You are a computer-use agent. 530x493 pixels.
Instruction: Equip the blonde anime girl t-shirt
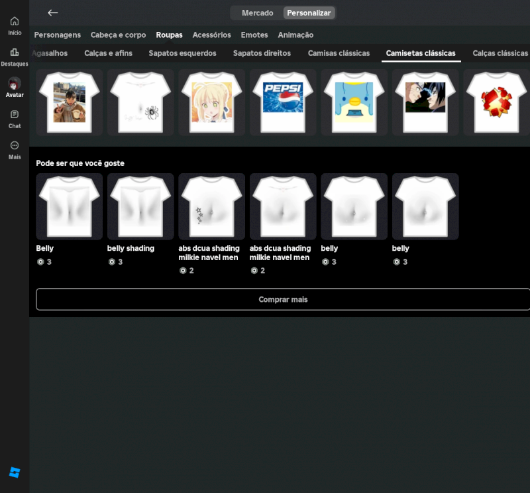tap(211, 102)
